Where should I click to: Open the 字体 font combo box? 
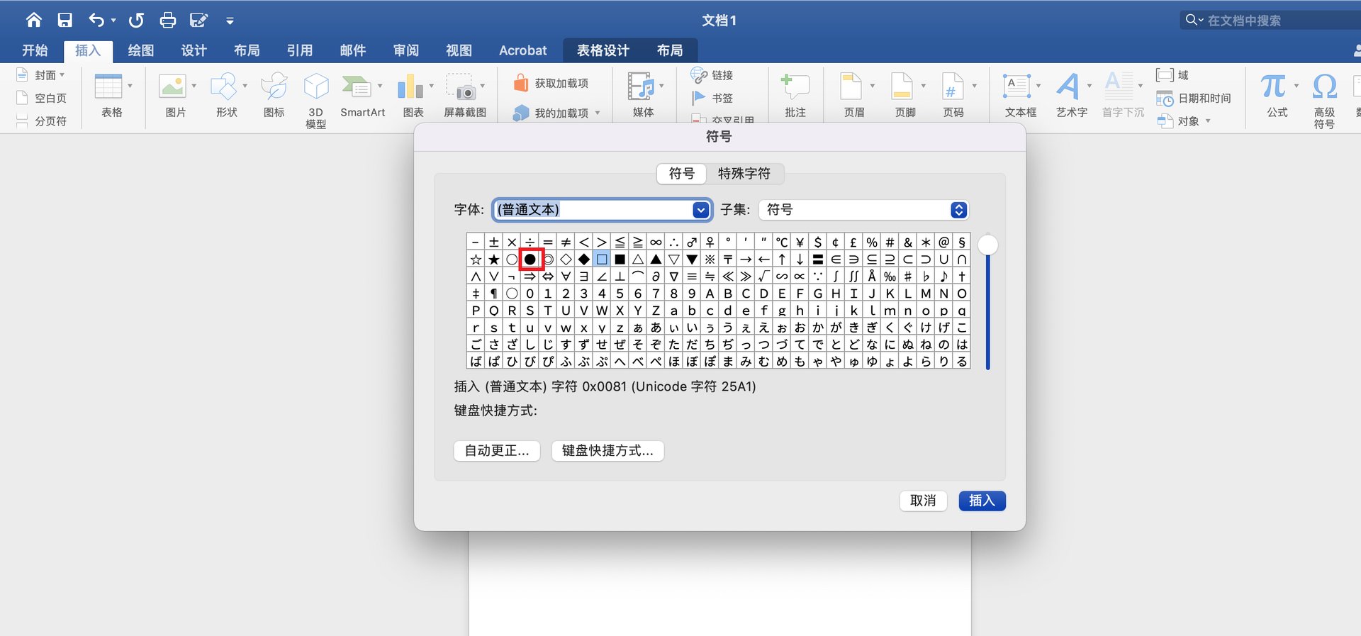(602, 209)
